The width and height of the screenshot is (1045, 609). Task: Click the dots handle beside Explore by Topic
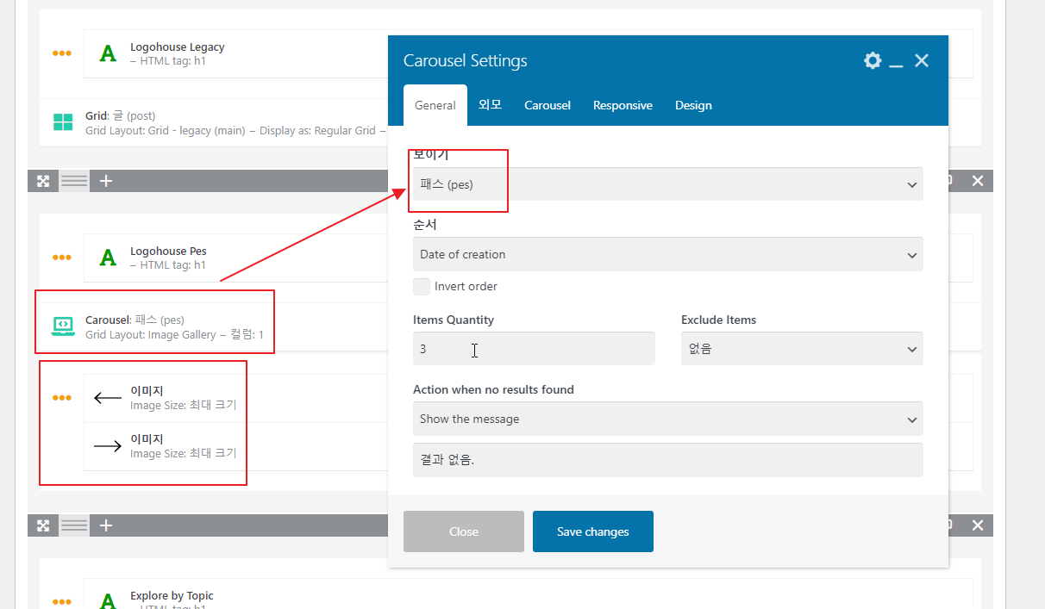point(62,602)
